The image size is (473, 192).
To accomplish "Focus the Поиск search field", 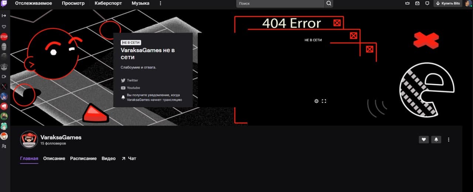I will point(280,3).
